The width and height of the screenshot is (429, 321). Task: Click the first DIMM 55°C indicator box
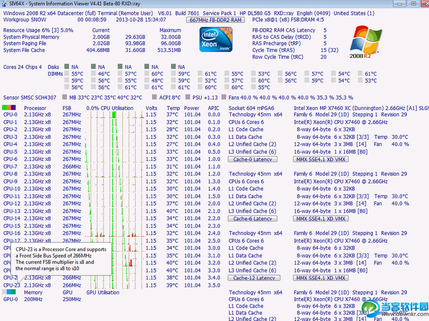[x=66, y=74]
